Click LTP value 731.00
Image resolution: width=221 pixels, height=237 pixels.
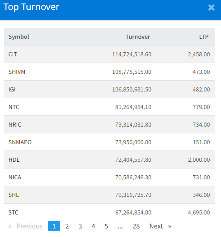pos(201,177)
